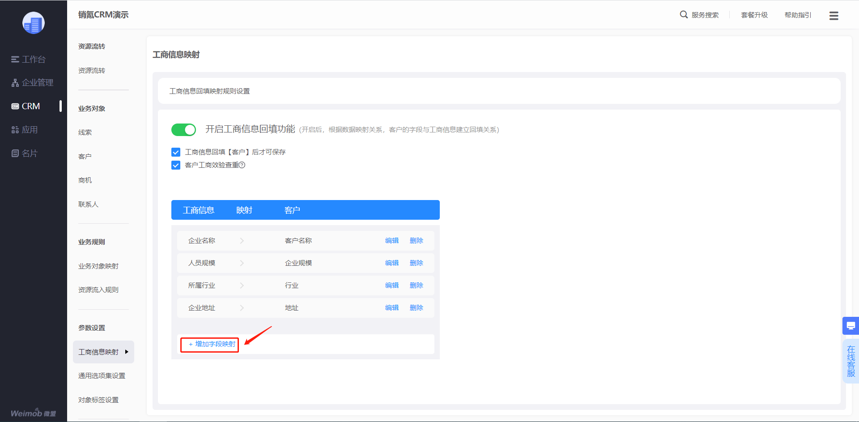Click the help icon beside 客户工商效验查重
Viewport: 859px width, 422px height.
click(242, 165)
